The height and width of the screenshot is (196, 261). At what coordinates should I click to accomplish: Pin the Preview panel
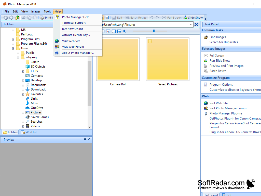pyautogui.click(x=85, y=139)
